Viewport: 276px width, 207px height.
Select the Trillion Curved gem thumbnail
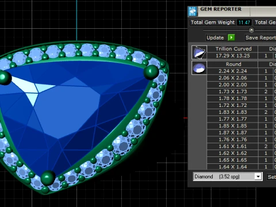pyautogui.click(x=199, y=52)
